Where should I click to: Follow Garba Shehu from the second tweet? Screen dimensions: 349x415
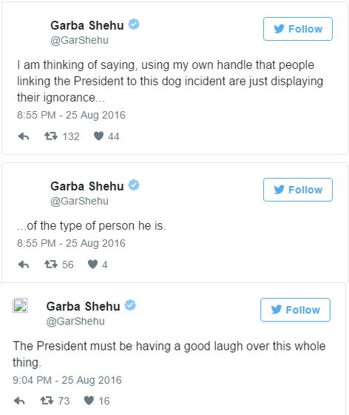point(298,190)
